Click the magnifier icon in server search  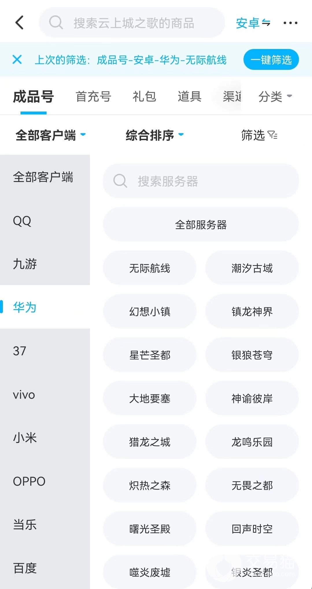[x=120, y=181]
